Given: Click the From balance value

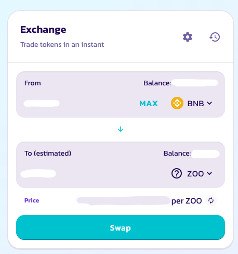Looking at the screenshot, I should [x=195, y=83].
